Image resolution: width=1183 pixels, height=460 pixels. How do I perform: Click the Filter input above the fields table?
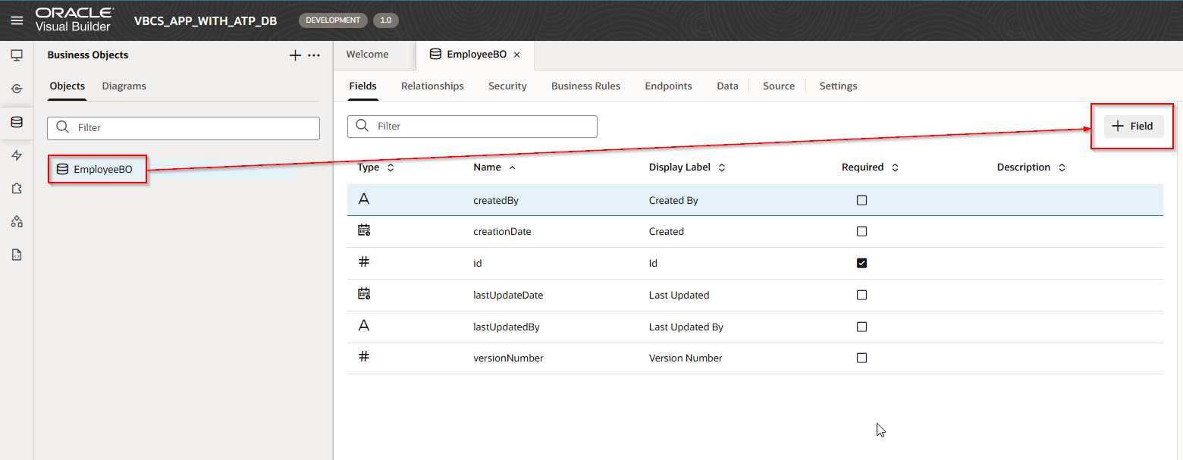point(482,127)
